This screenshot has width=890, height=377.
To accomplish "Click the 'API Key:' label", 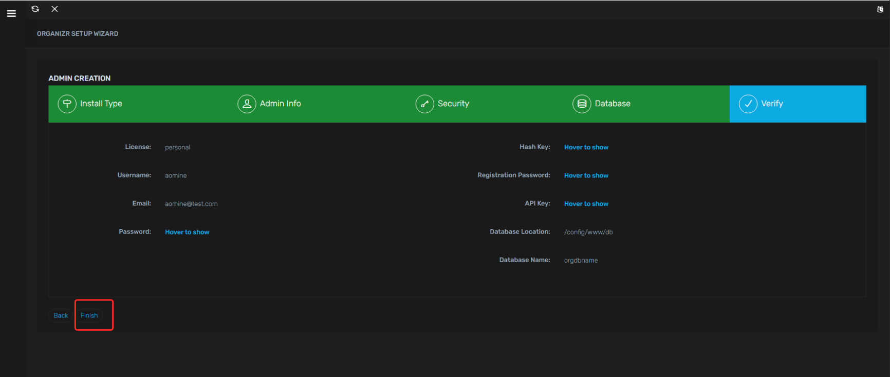I will [x=537, y=203].
